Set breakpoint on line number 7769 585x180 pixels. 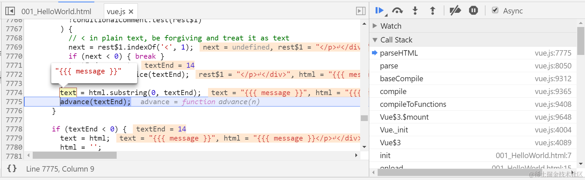pos(14,47)
